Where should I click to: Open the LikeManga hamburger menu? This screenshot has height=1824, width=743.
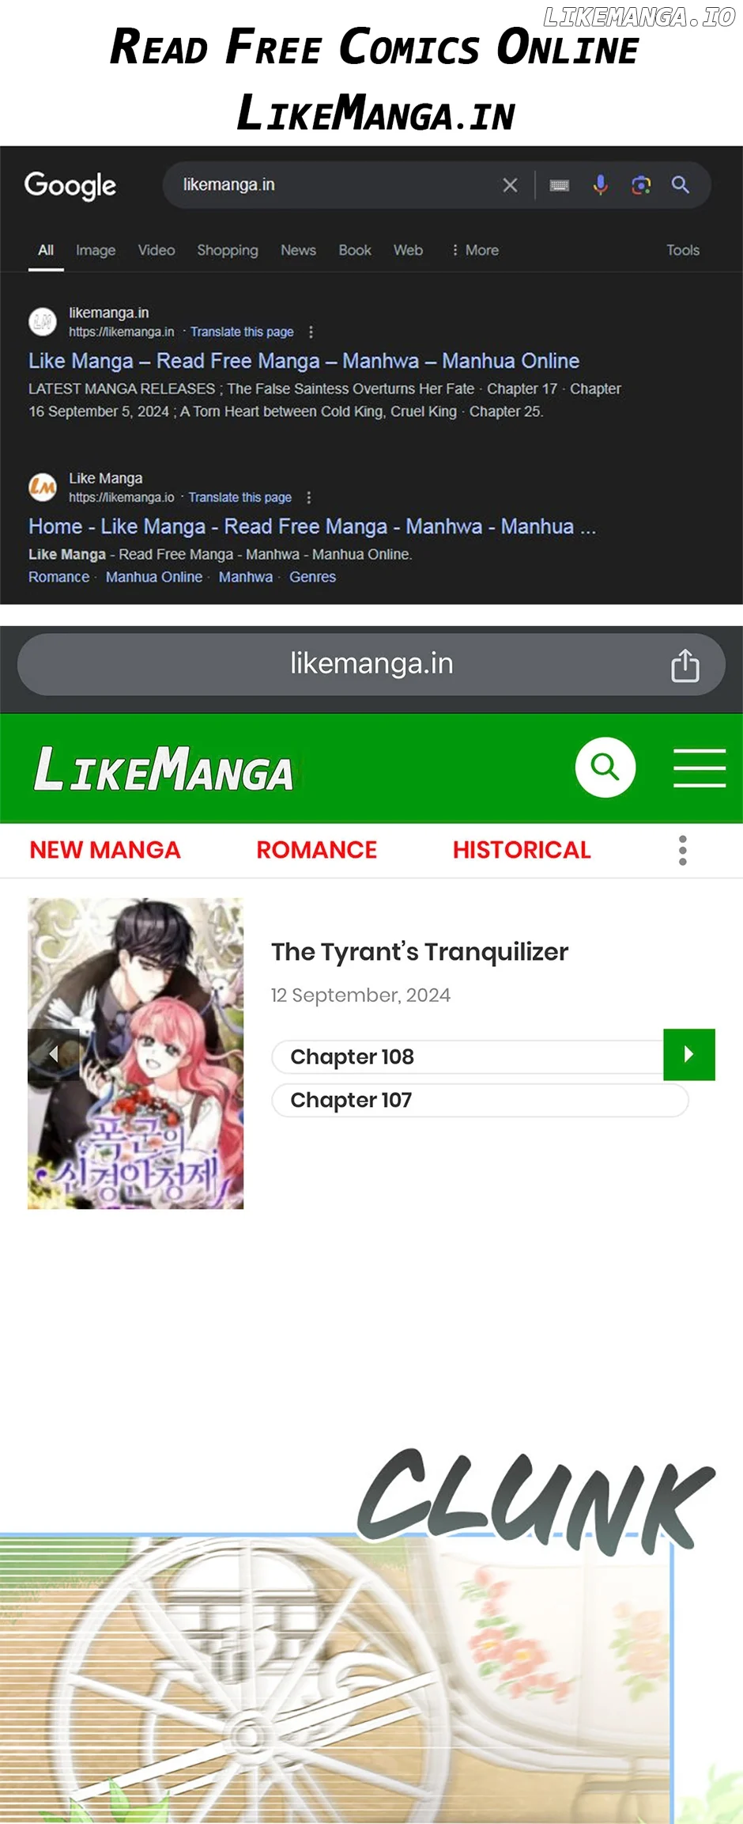(700, 768)
